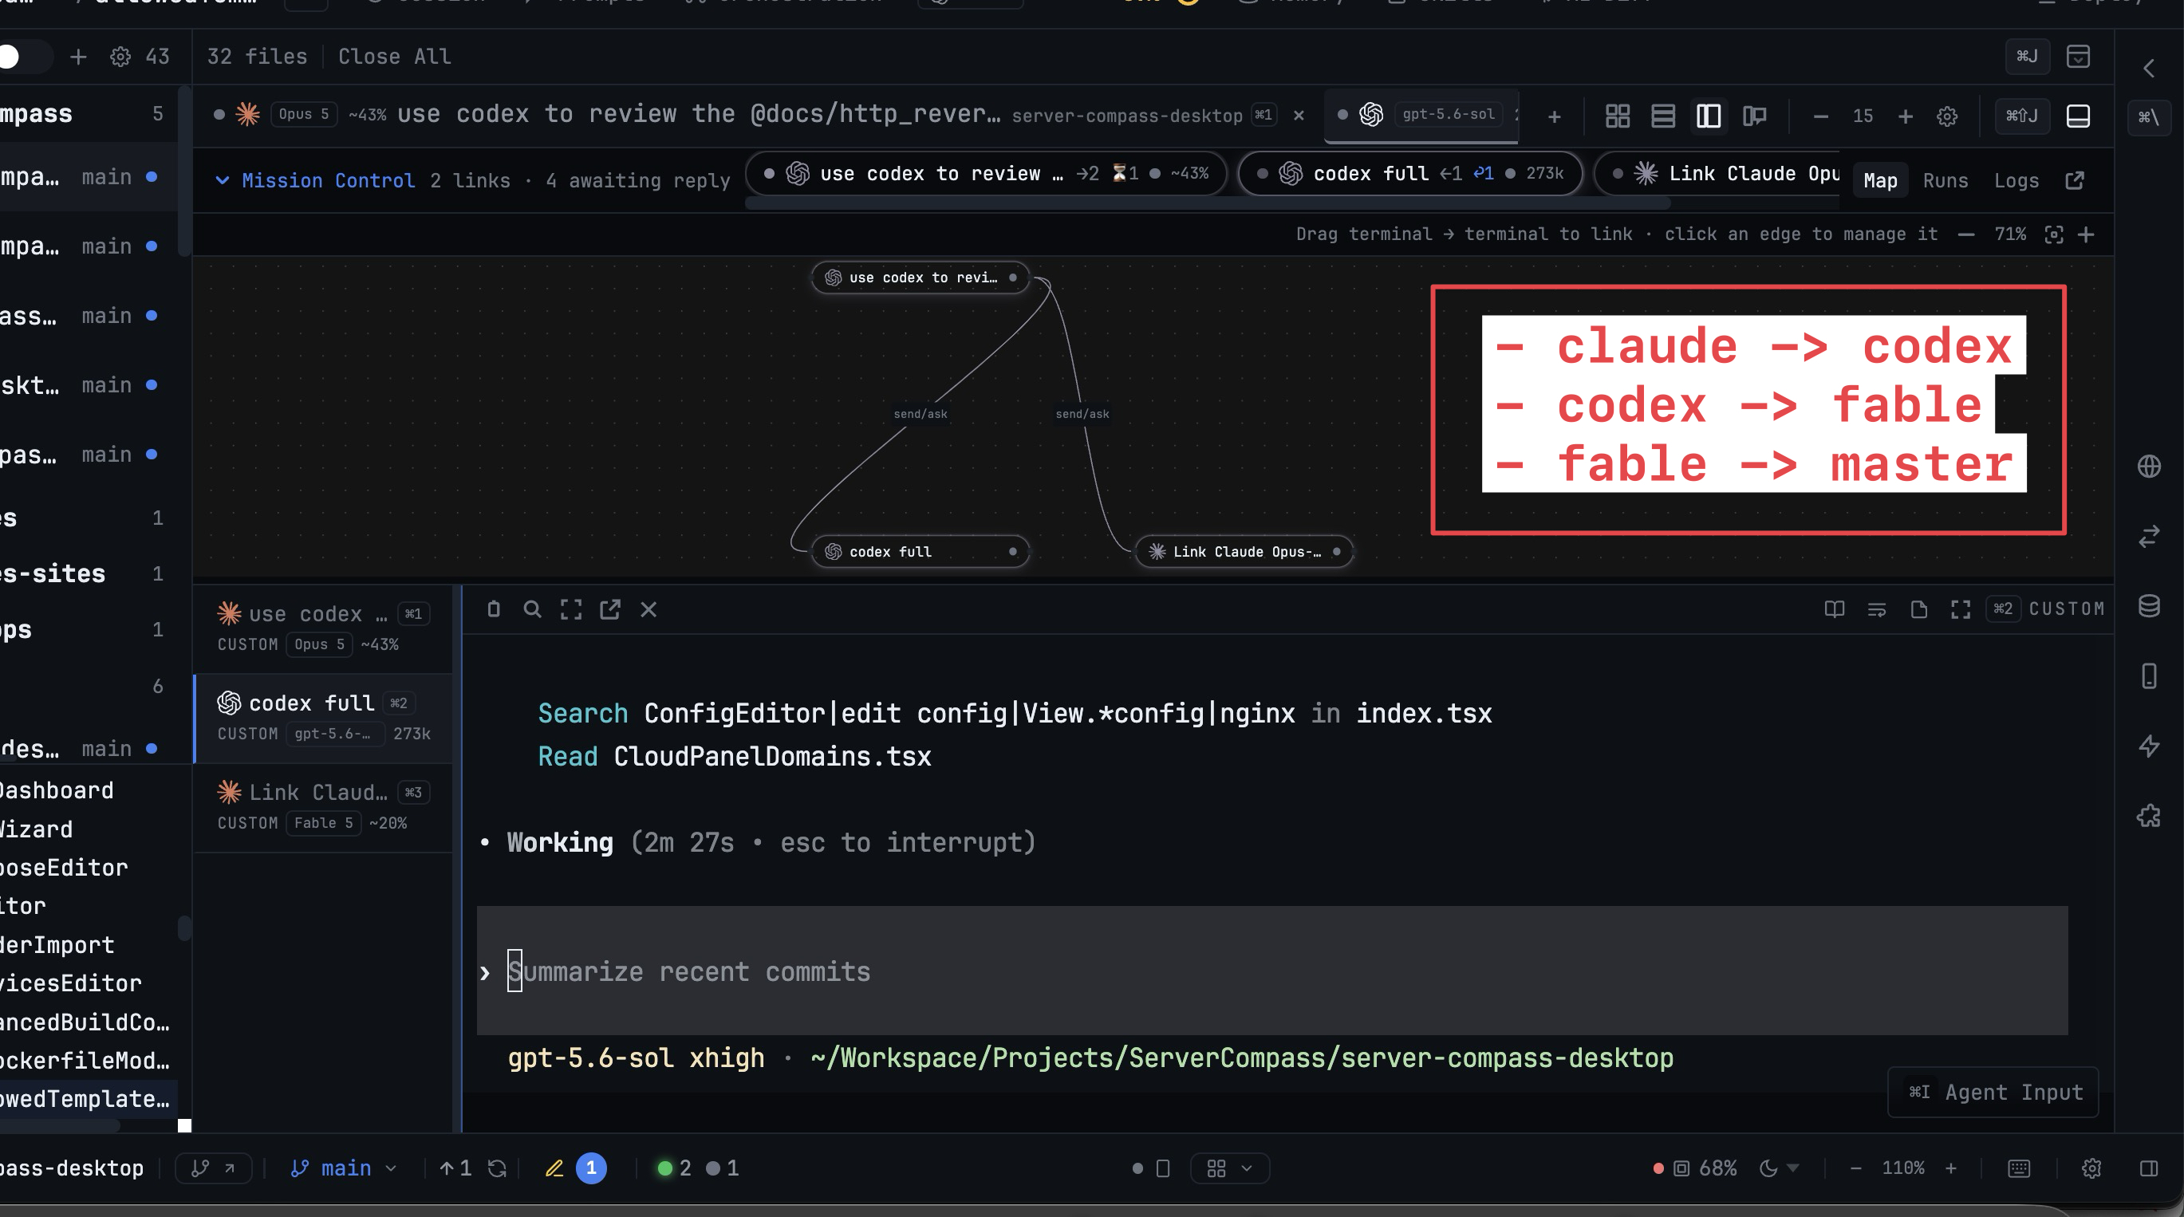This screenshot has width=2184, height=1217.
Task: Open the mobile device icon in right sidebar
Action: (x=2148, y=676)
